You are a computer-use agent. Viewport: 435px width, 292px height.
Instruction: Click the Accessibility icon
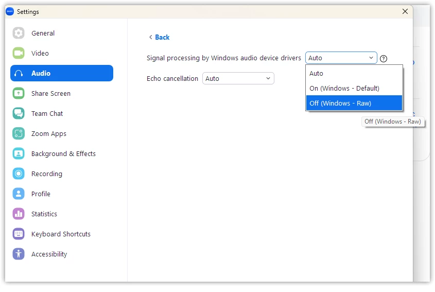[19, 254]
